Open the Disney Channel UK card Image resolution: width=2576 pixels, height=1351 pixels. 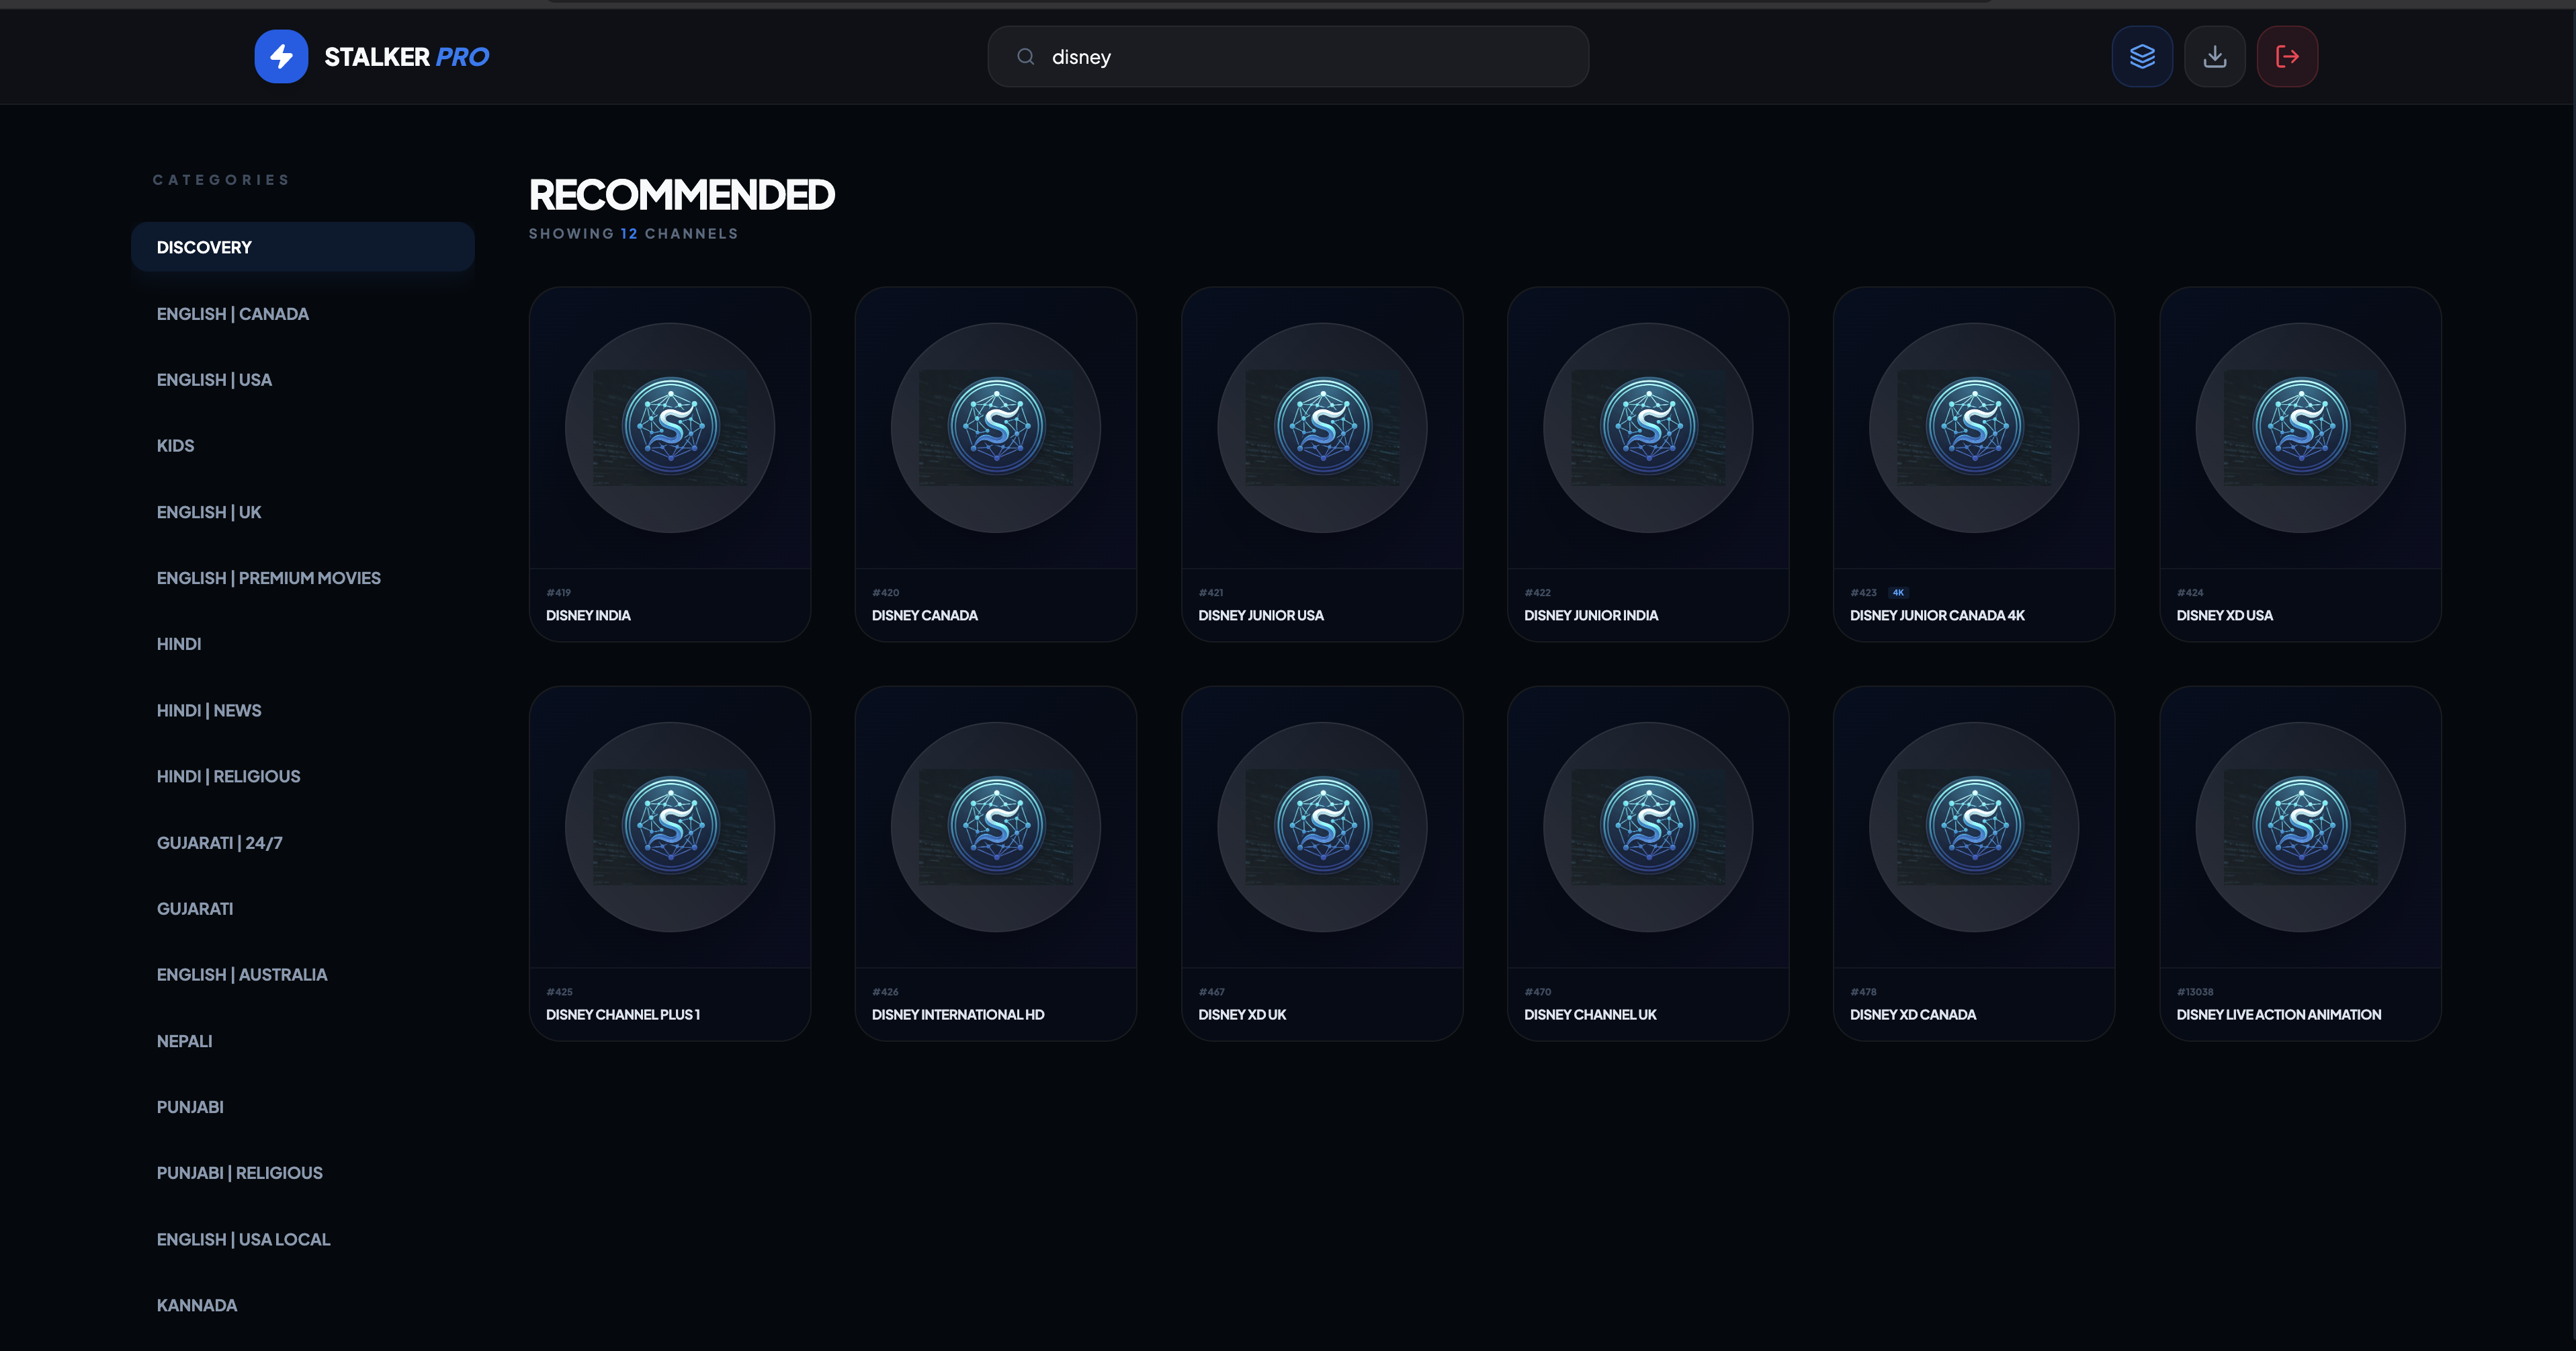[x=1648, y=864]
